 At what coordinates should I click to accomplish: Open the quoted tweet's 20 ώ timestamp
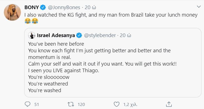tap(125, 35)
